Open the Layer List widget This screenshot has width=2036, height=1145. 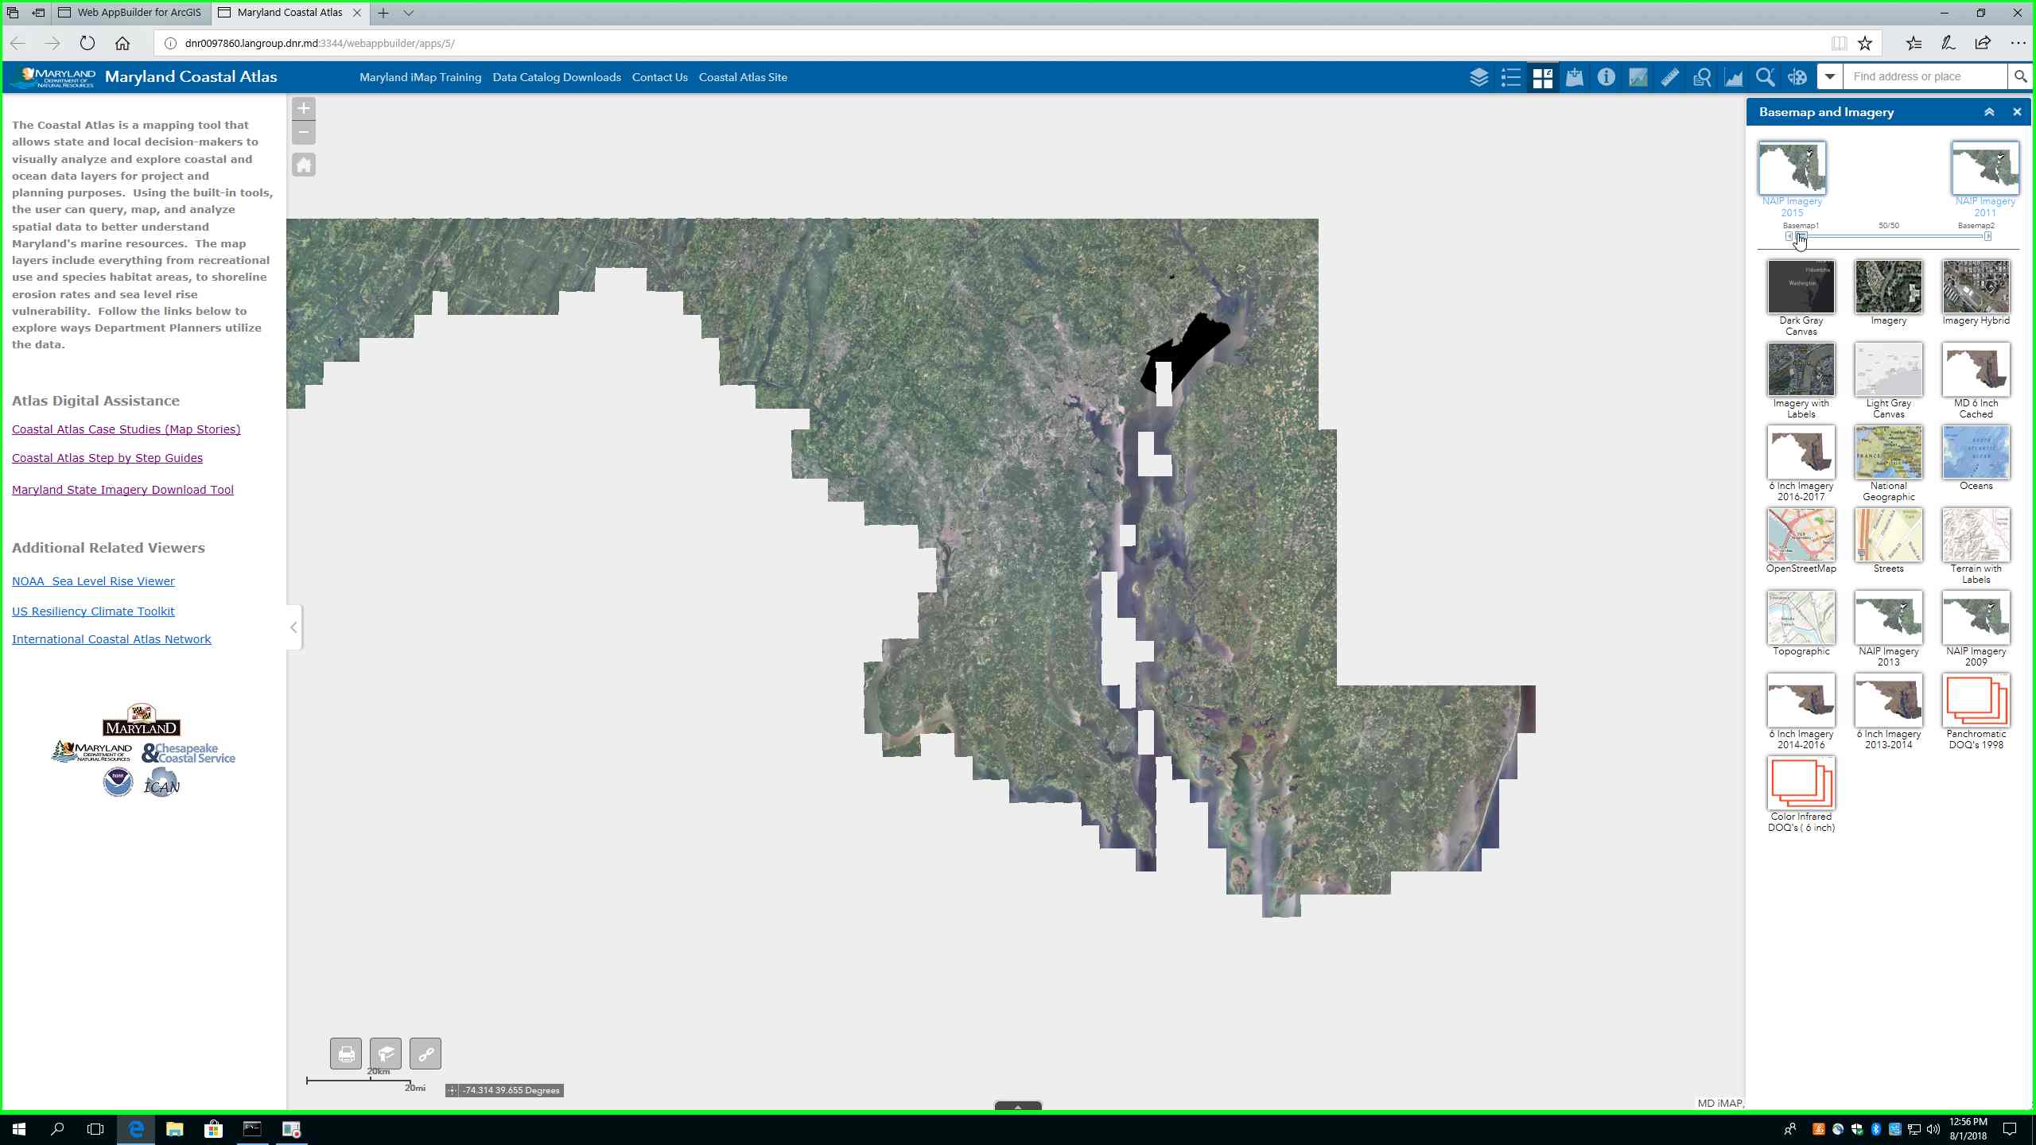tap(1478, 77)
